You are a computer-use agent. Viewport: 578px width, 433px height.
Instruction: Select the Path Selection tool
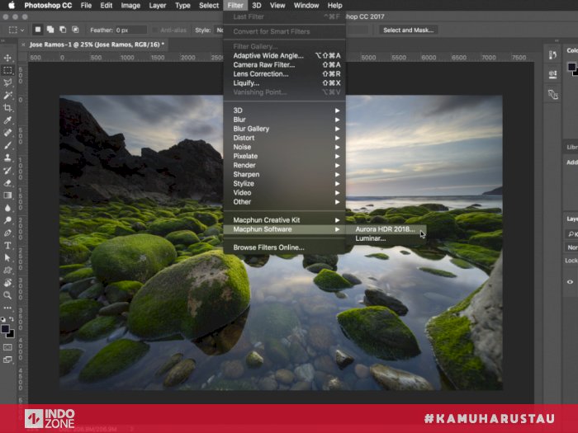coord(7,257)
